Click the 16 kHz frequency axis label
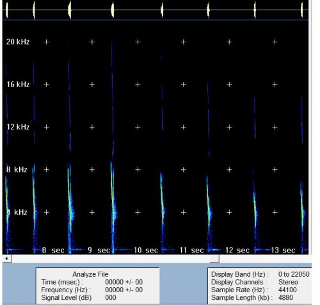320x305 pixels. click(18, 85)
